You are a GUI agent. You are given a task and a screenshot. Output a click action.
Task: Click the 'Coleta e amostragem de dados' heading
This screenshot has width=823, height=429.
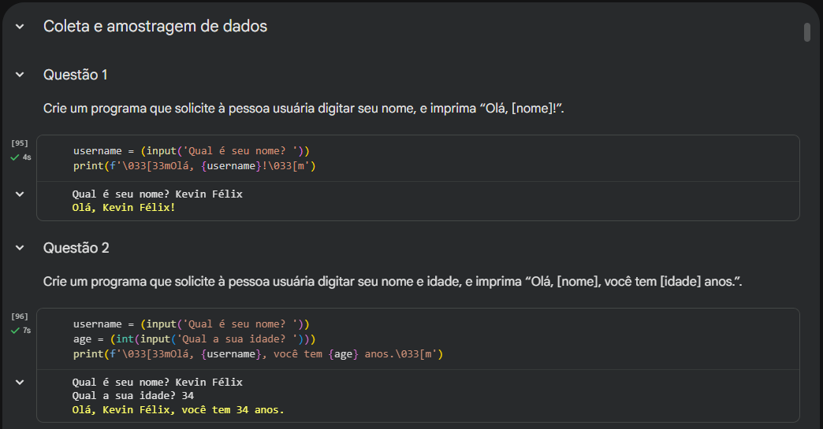(155, 26)
